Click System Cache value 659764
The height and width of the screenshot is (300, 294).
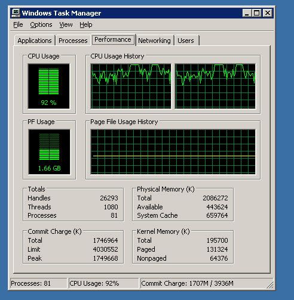217,215
